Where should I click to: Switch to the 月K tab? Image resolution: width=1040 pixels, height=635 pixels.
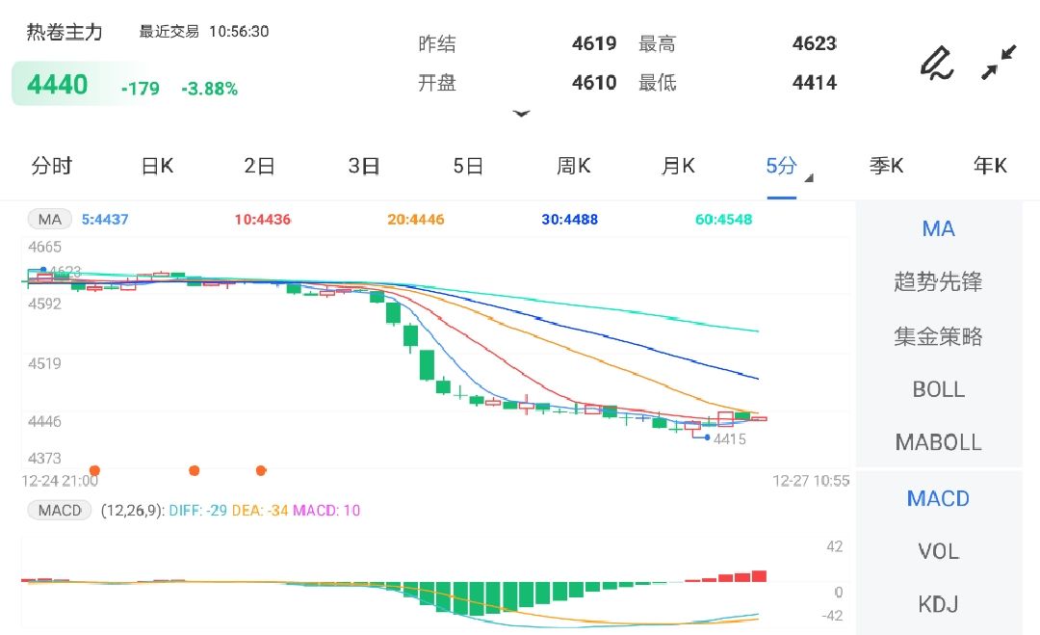click(x=678, y=166)
